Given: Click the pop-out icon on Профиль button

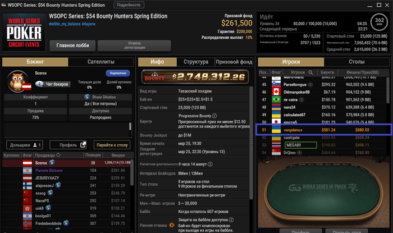Looking at the screenshot, I should [83, 145].
